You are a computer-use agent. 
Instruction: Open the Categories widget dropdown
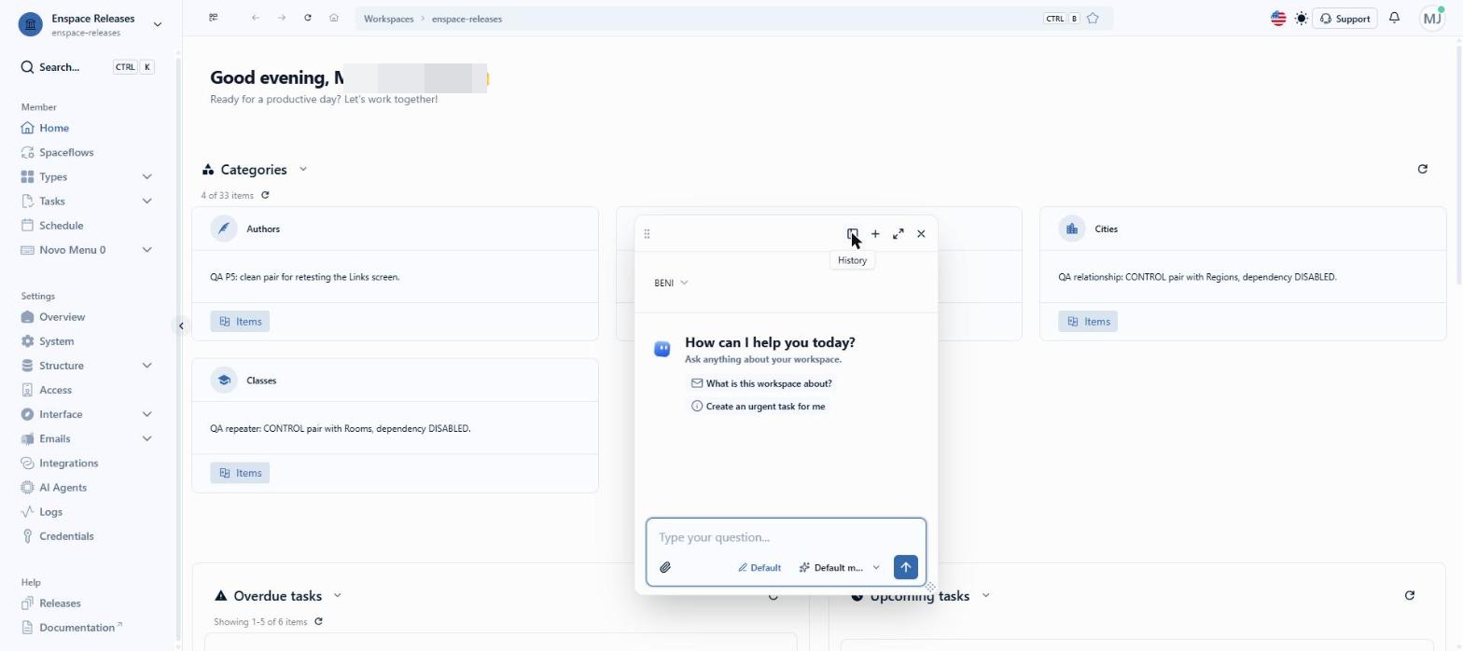pyautogui.click(x=302, y=170)
